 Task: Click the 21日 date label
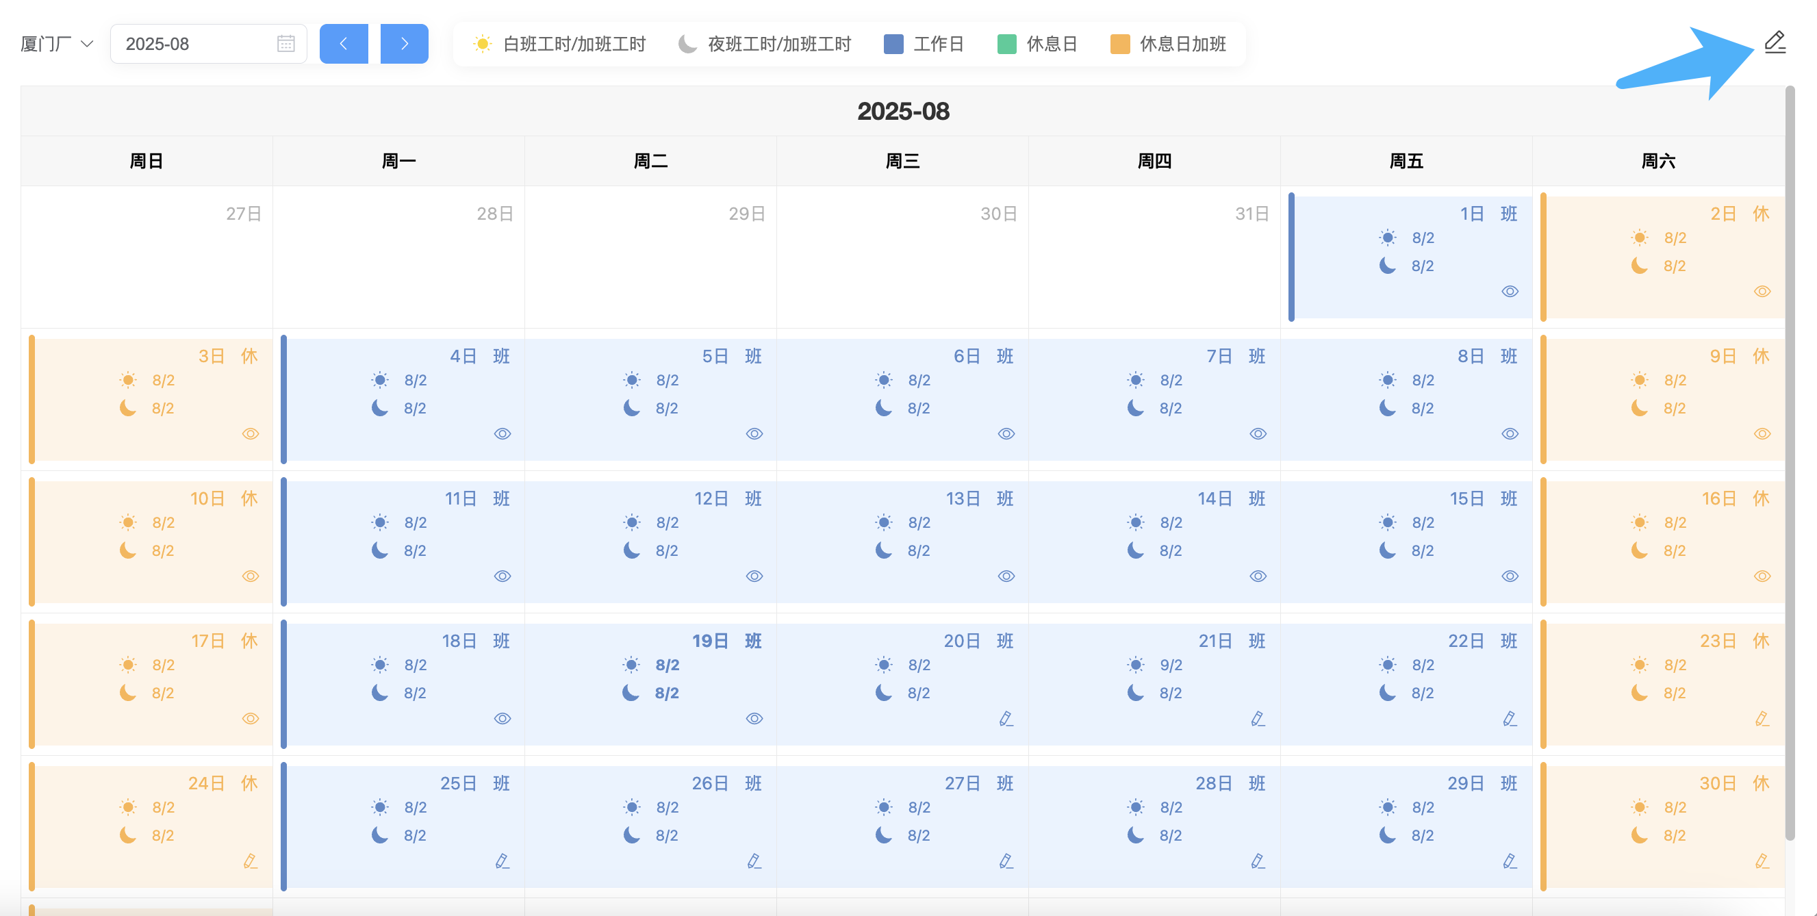coord(1215,641)
